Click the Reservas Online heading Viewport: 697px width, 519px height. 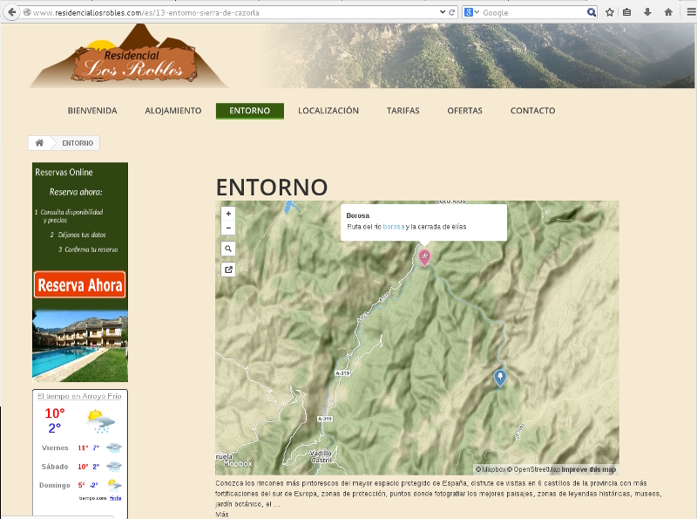(x=64, y=172)
